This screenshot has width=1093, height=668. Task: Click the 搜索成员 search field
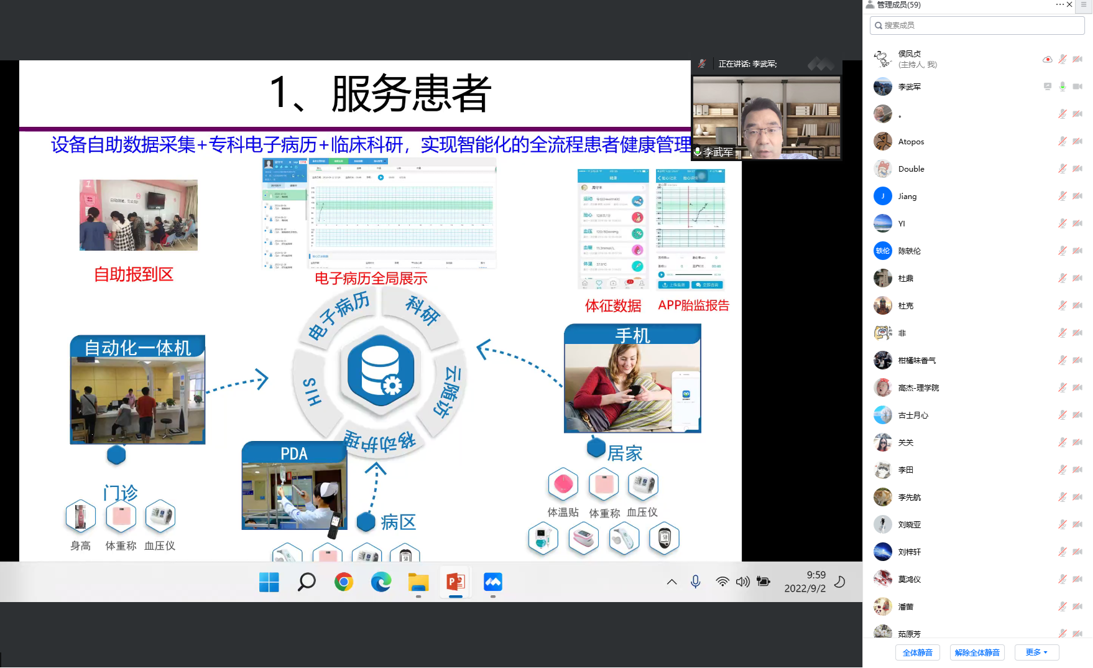pos(977,26)
